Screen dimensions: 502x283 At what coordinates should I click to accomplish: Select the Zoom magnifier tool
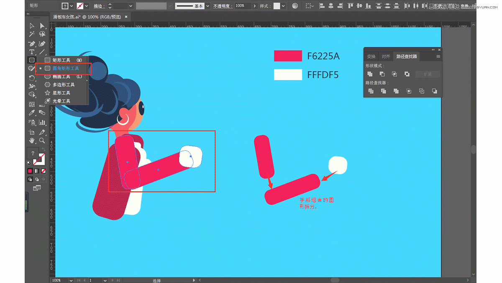pos(42,141)
